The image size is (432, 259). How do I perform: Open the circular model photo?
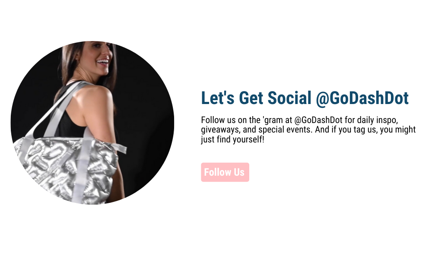click(92, 123)
